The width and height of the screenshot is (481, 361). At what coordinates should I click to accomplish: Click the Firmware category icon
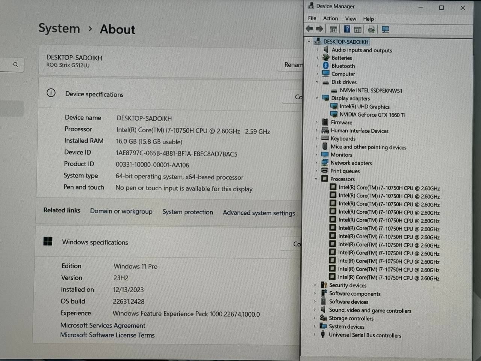(x=325, y=122)
